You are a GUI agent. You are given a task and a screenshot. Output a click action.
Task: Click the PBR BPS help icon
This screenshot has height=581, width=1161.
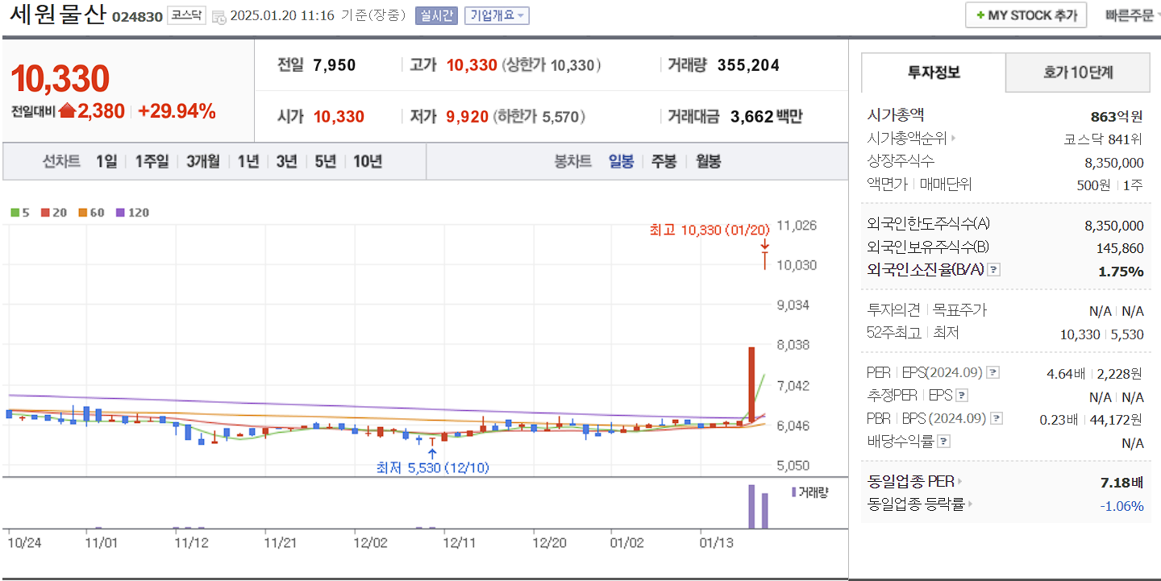(x=998, y=418)
